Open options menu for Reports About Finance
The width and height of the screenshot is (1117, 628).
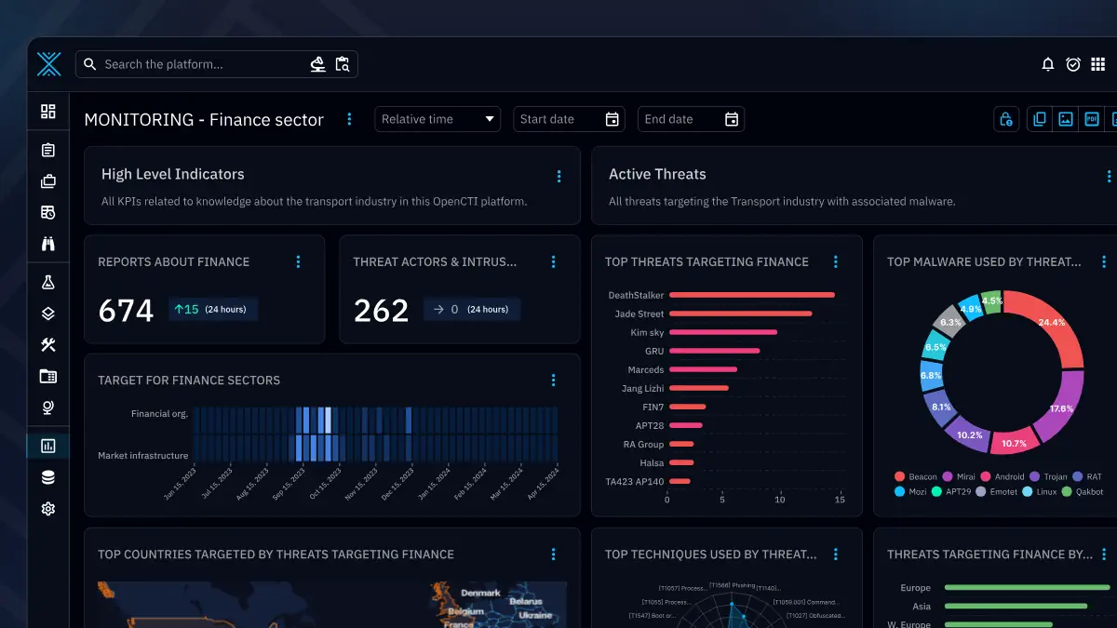coord(298,262)
